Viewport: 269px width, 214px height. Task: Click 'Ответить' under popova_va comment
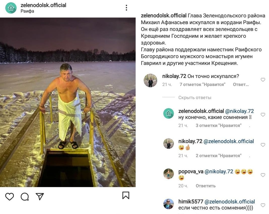(206, 186)
